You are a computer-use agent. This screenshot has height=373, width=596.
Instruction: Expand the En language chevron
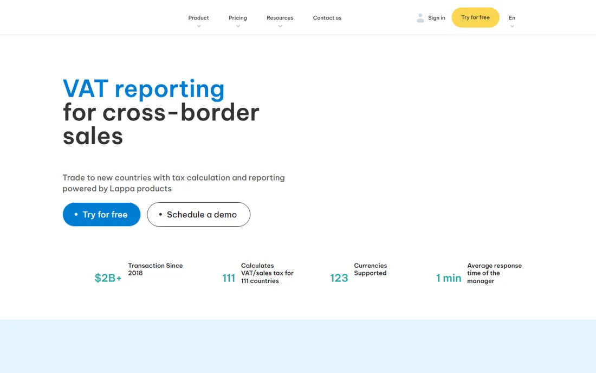click(512, 26)
